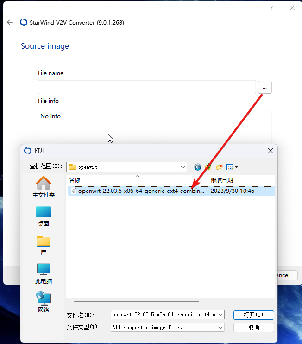Sort the file list by 名称 column
This screenshot has height=344, width=302.
pyautogui.click(x=137, y=180)
